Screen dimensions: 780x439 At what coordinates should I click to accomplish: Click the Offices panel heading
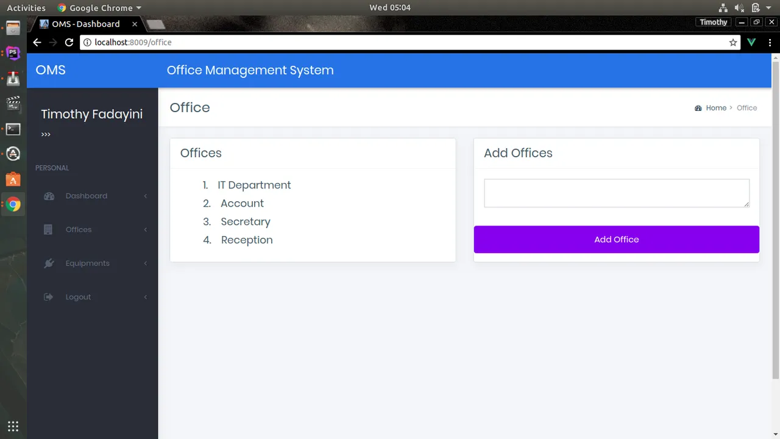(x=201, y=153)
